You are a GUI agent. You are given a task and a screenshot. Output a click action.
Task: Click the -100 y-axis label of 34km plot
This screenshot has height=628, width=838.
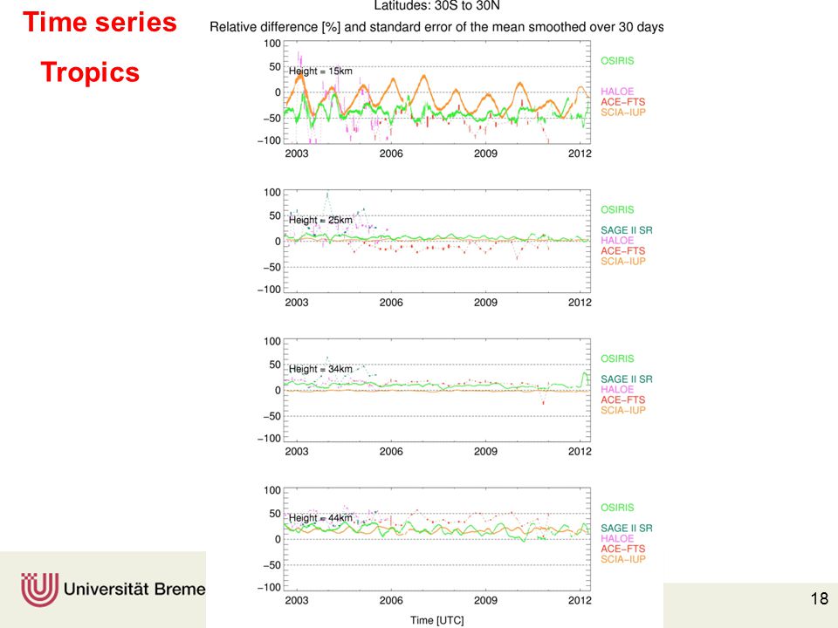tap(269, 439)
